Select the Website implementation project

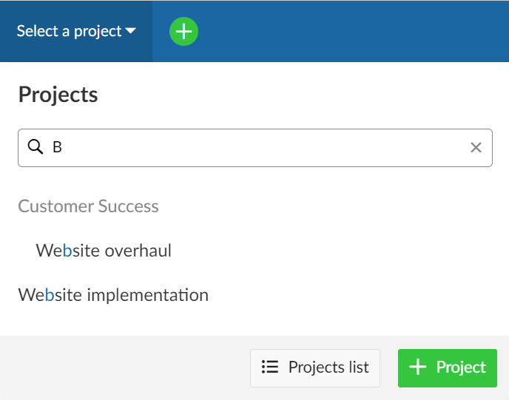[x=113, y=295]
